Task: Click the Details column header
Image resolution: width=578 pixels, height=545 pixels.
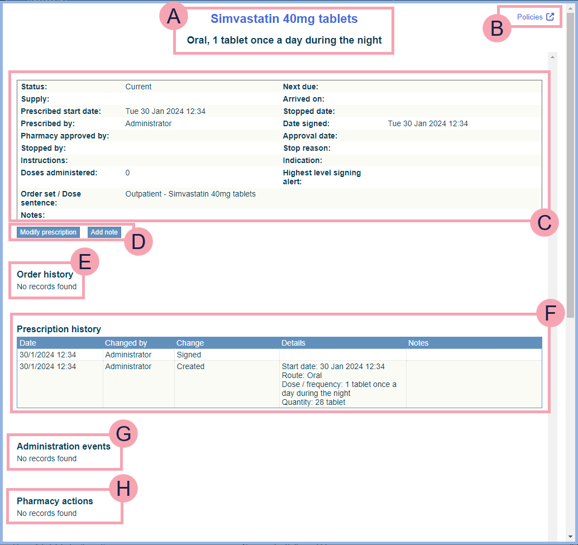Action: point(293,343)
